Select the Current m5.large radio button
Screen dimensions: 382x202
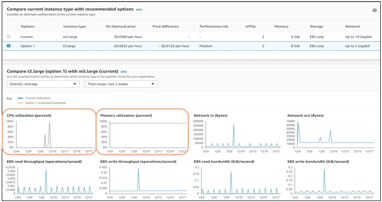coord(9,36)
